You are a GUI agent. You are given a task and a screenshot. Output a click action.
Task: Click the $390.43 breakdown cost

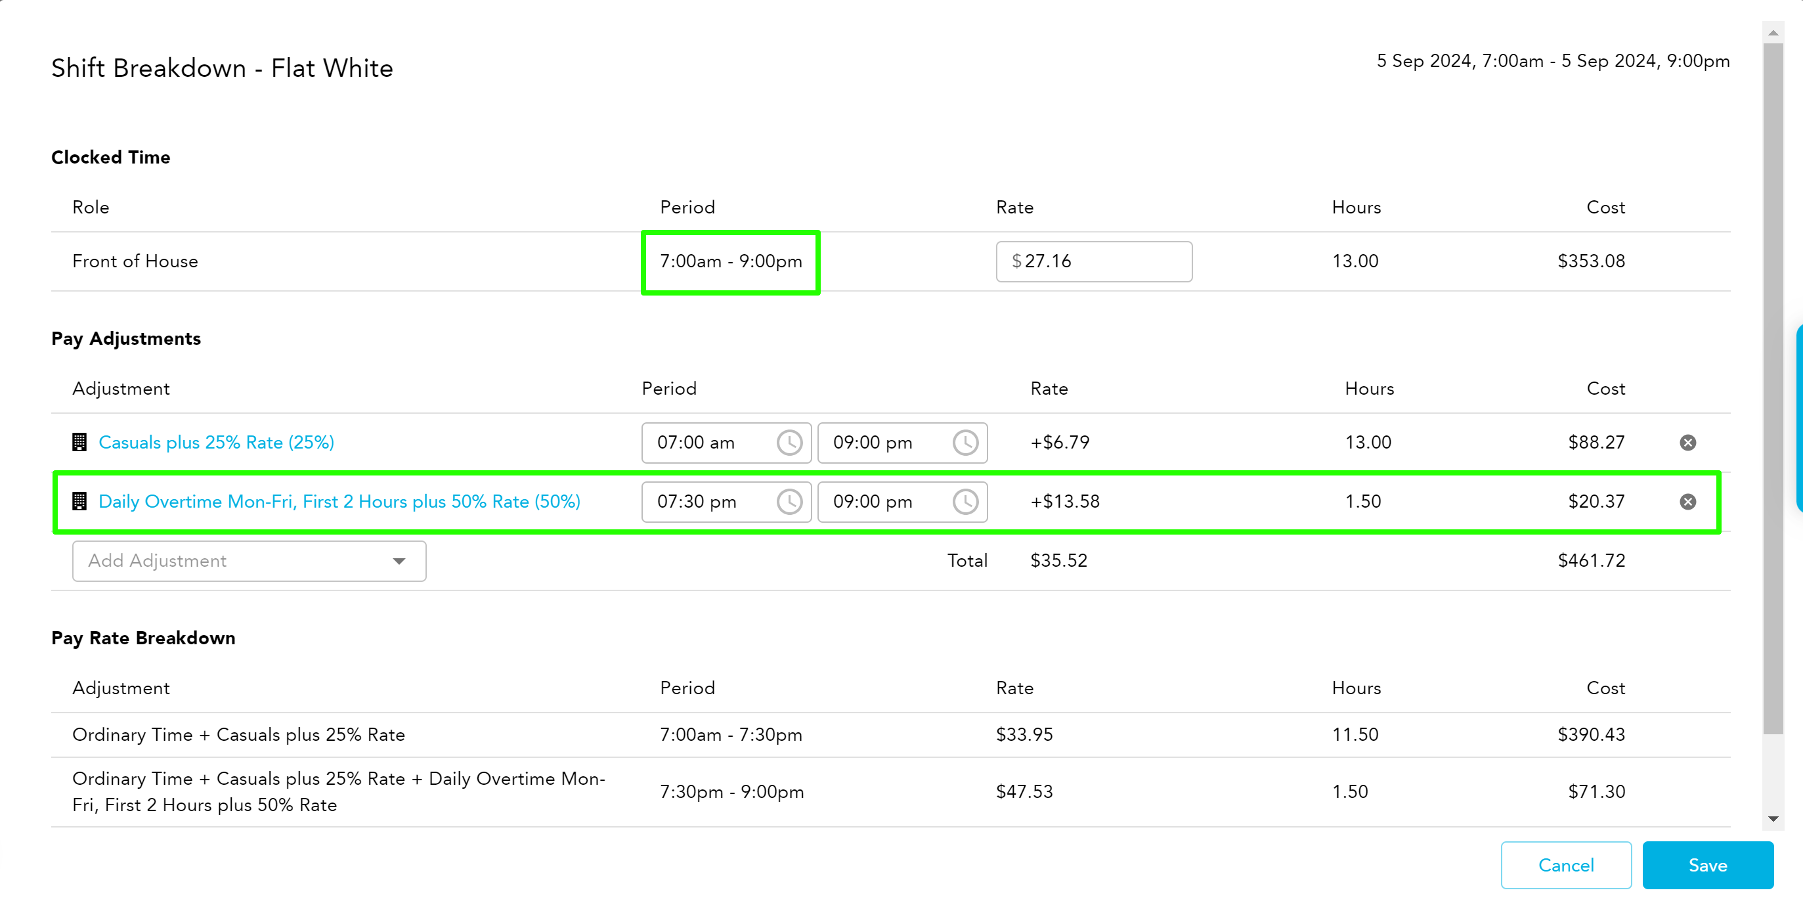point(1591,734)
